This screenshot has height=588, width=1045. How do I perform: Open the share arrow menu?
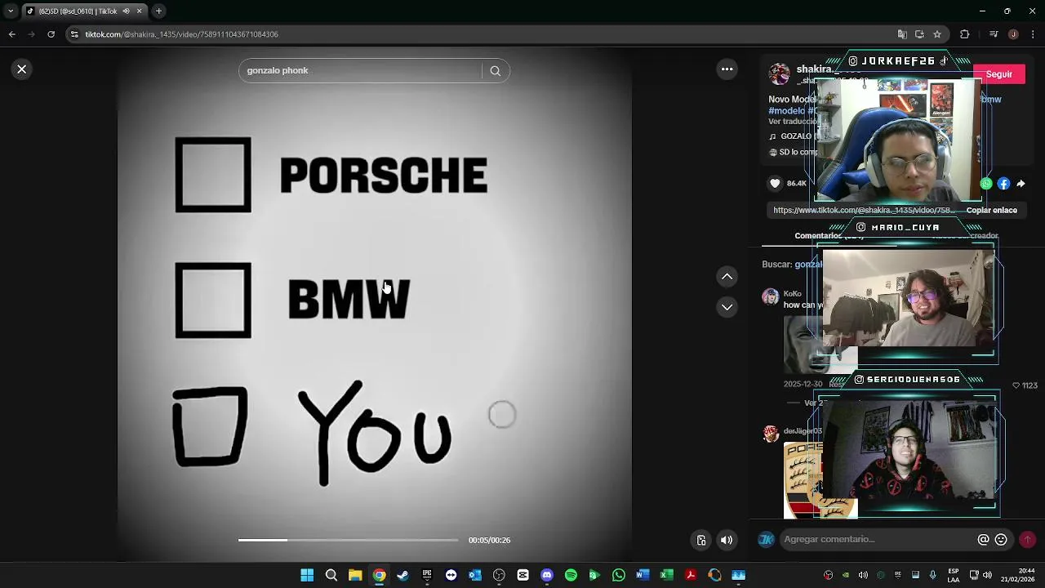coord(1021,184)
